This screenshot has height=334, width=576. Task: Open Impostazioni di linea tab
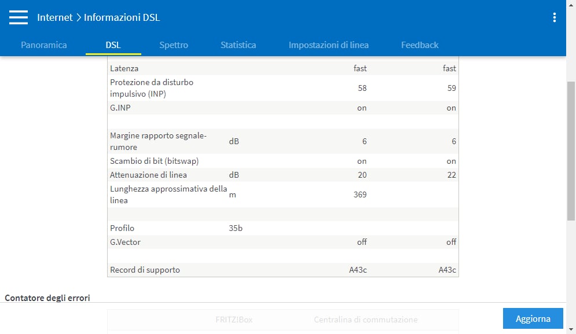[x=328, y=45]
